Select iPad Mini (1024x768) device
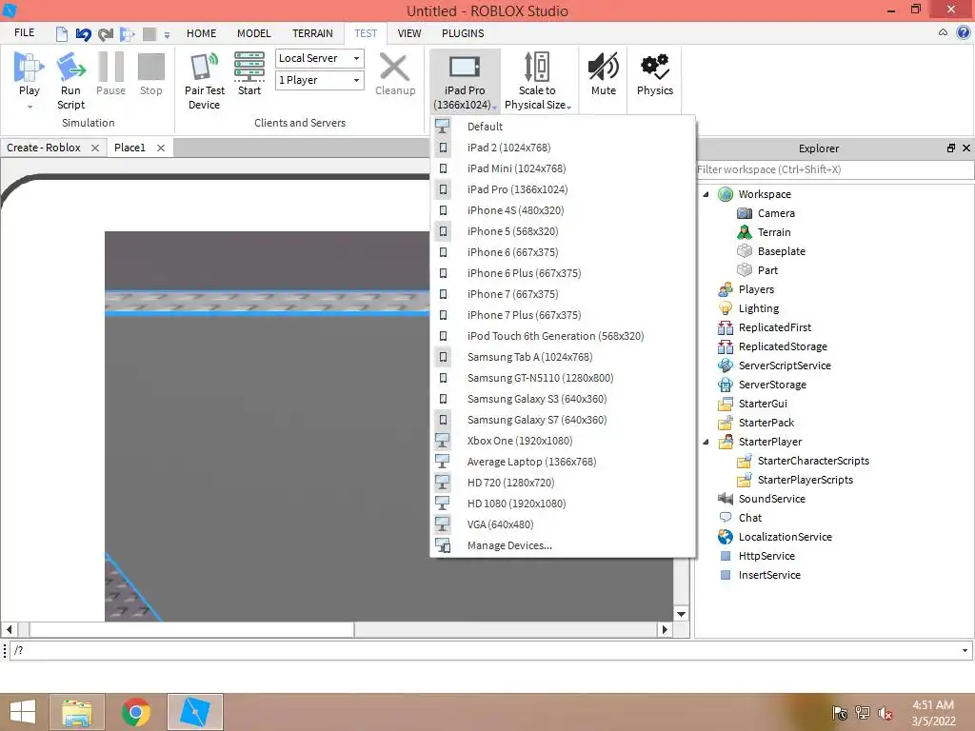Viewport: 975px width, 731px height. coord(562,168)
